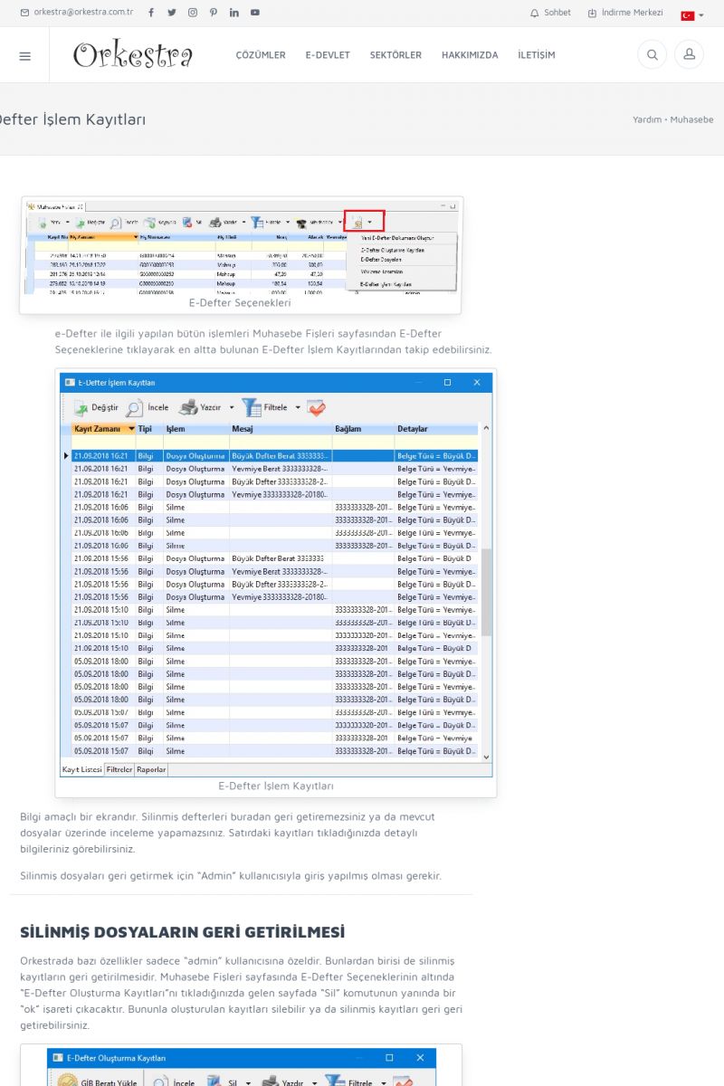Open the Twitter social icon
Screen dimensions: 724x1086
(x=171, y=13)
